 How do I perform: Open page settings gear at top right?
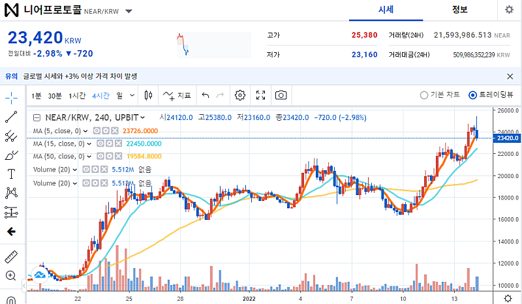[509, 10]
